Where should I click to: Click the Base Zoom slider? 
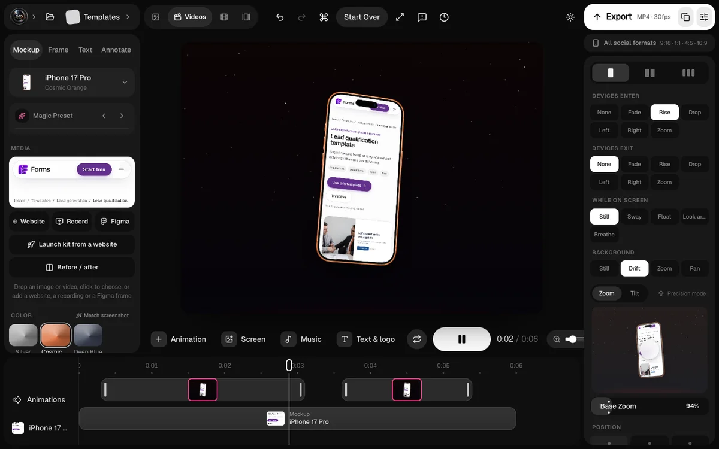click(649, 406)
